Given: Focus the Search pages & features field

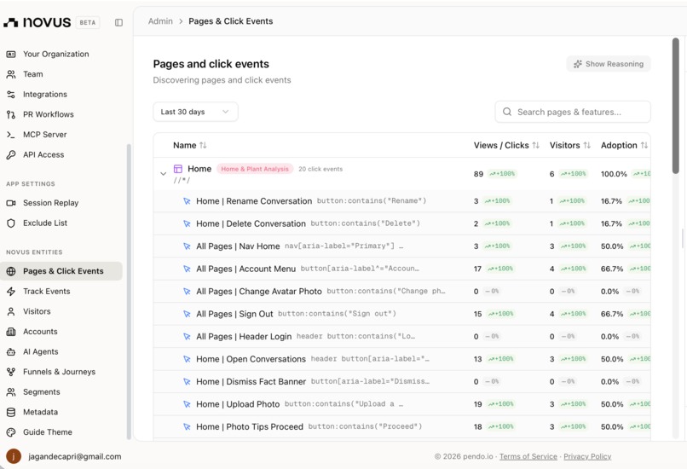Looking at the screenshot, I should [x=573, y=112].
